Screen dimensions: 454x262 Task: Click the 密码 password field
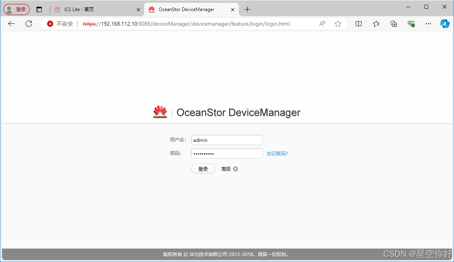[x=227, y=153]
